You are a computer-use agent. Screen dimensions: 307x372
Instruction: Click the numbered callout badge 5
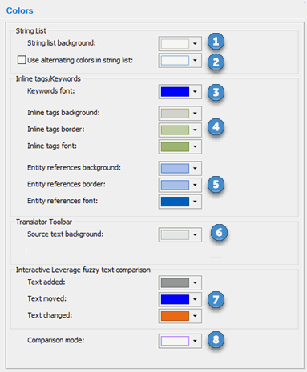(216, 184)
